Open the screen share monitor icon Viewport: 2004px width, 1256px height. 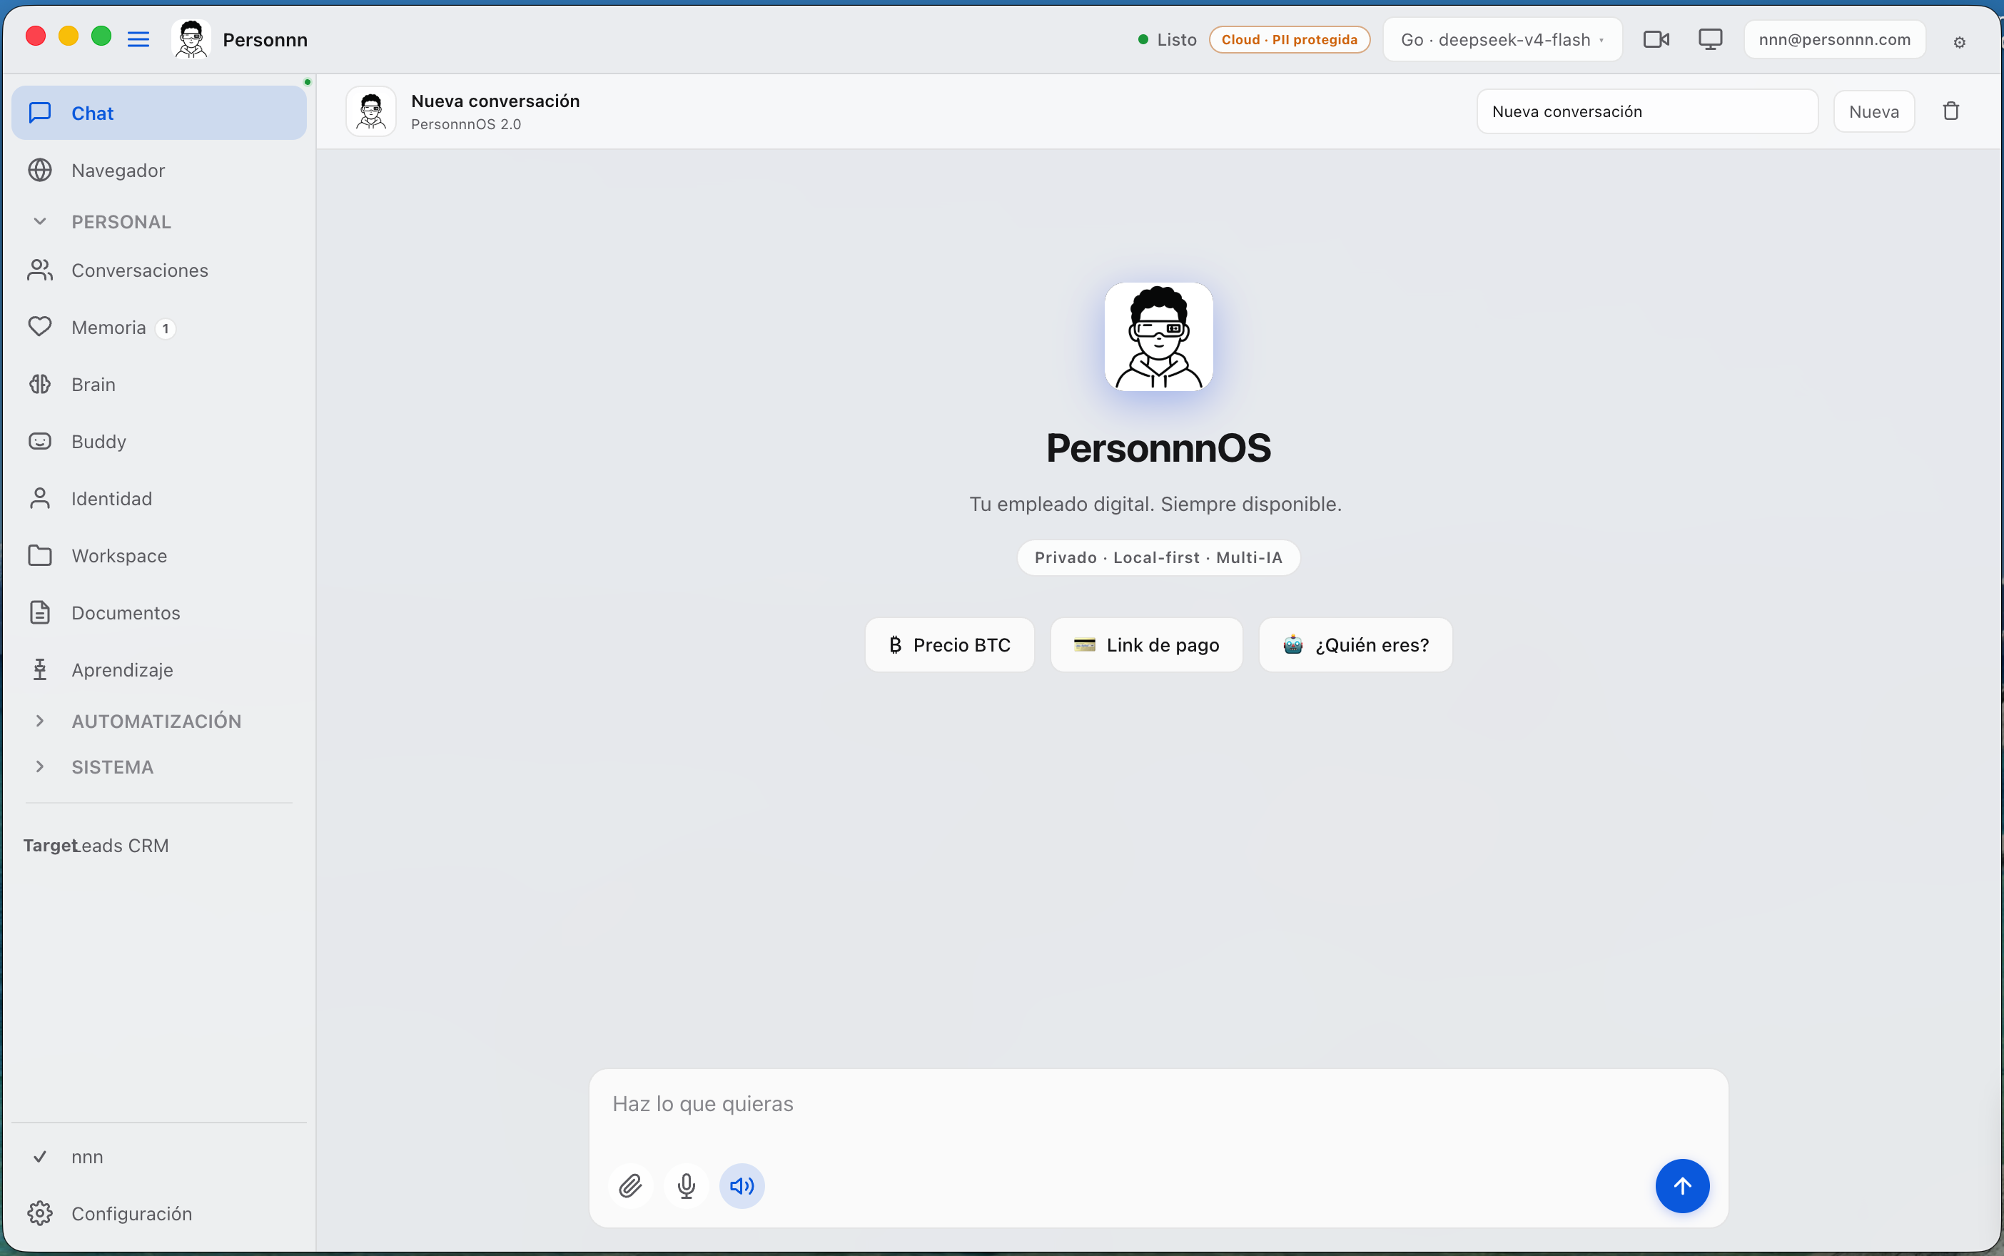(x=1710, y=39)
